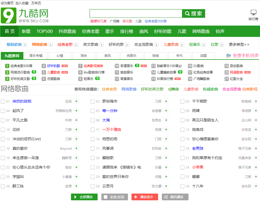
Task: Tick the checkbox for 千千阙歌
Action: point(182,101)
